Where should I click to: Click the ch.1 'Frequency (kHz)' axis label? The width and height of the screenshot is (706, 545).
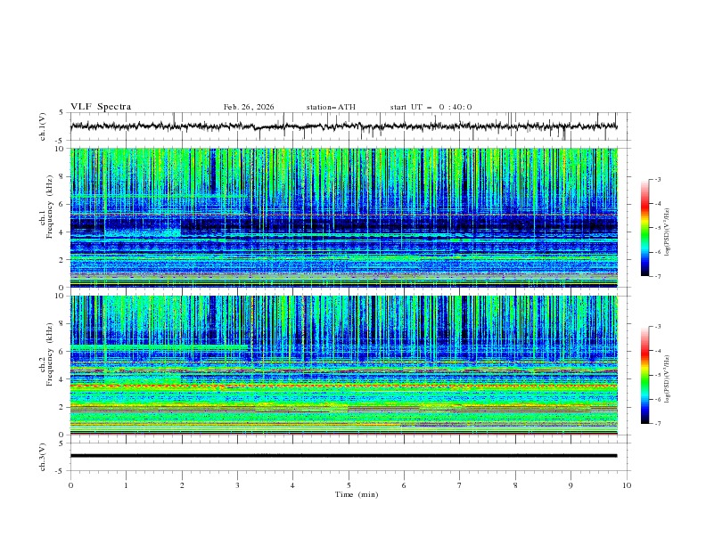pos(50,205)
